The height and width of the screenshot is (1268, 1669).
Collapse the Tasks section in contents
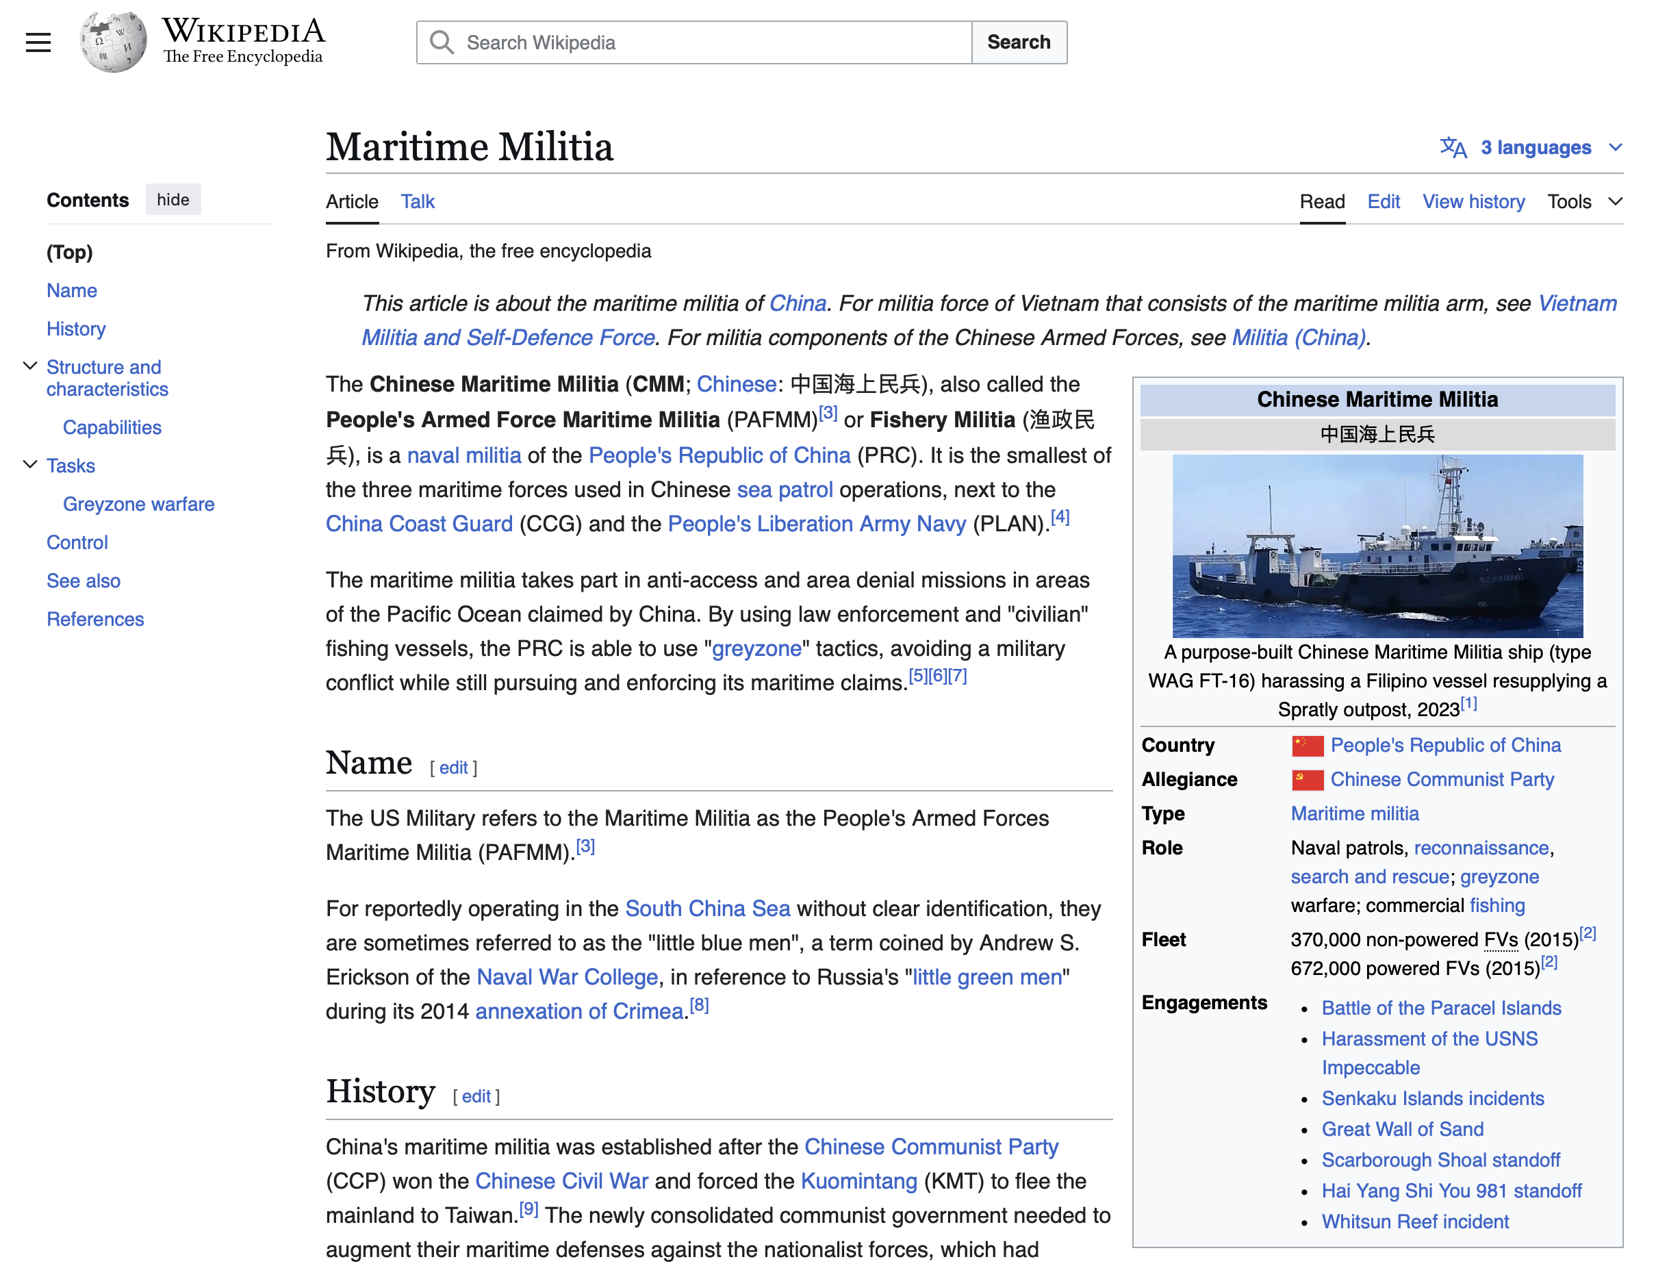tap(30, 465)
